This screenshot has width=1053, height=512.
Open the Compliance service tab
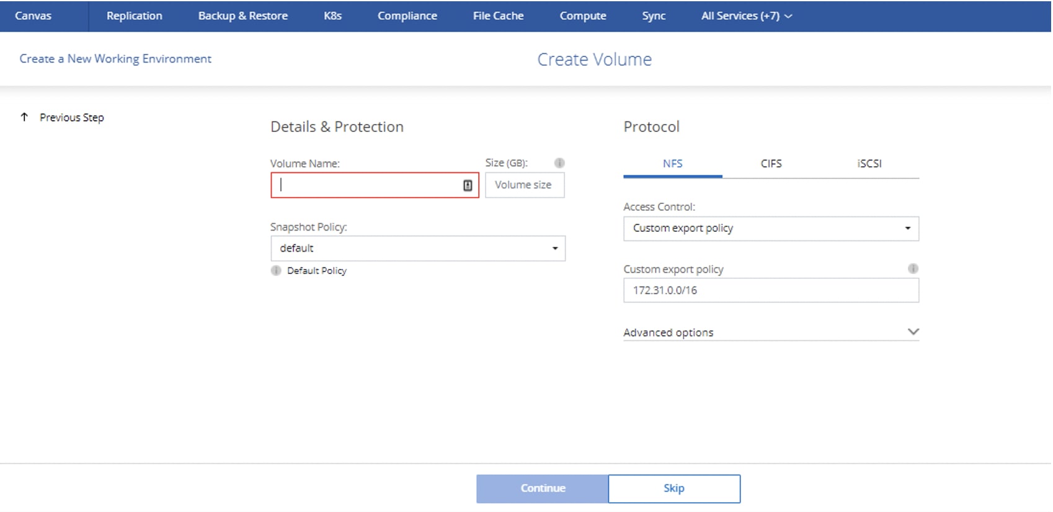click(407, 16)
